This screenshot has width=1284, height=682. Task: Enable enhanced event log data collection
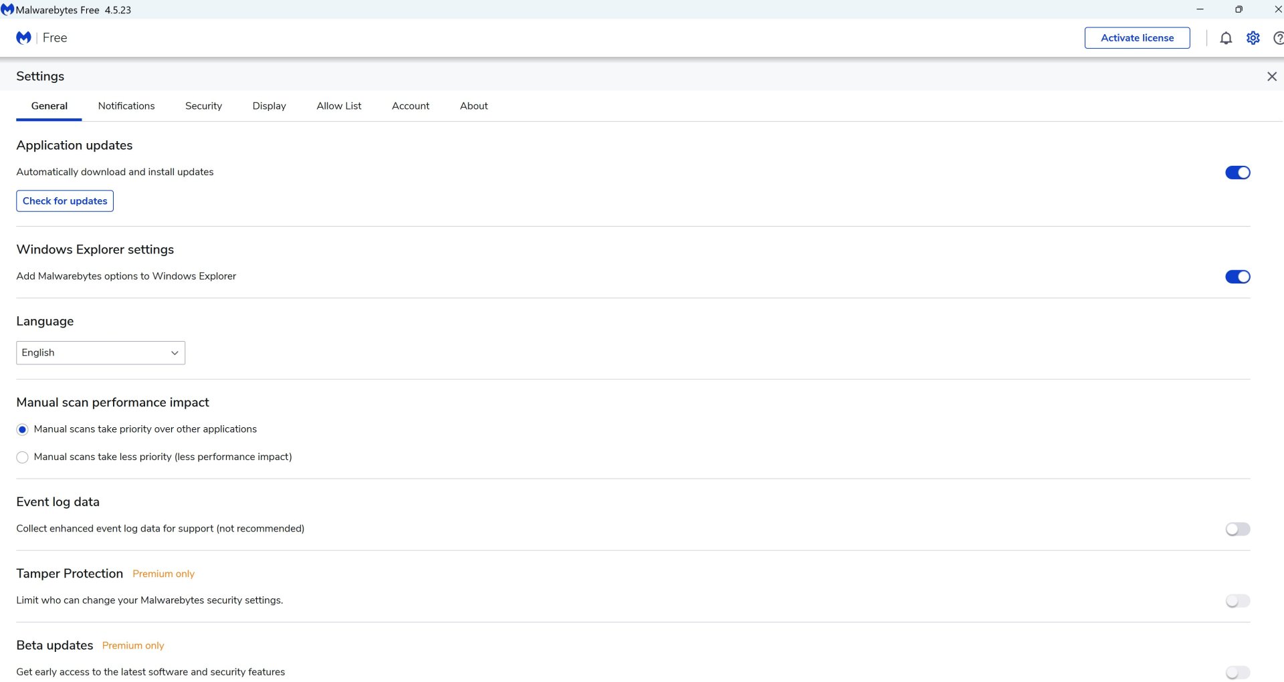click(x=1237, y=530)
